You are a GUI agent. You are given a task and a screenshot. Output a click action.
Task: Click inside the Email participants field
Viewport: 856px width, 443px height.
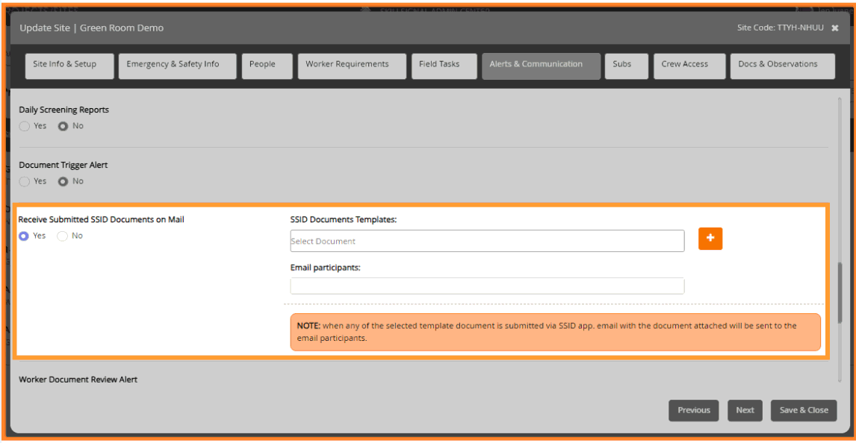coord(486,286)
